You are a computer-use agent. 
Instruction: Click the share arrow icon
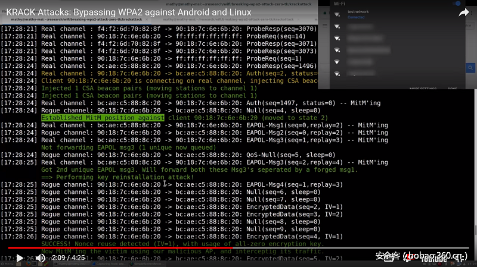(463, 12)
